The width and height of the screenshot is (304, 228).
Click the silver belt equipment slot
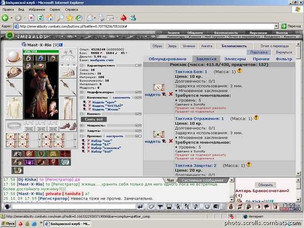14,126
